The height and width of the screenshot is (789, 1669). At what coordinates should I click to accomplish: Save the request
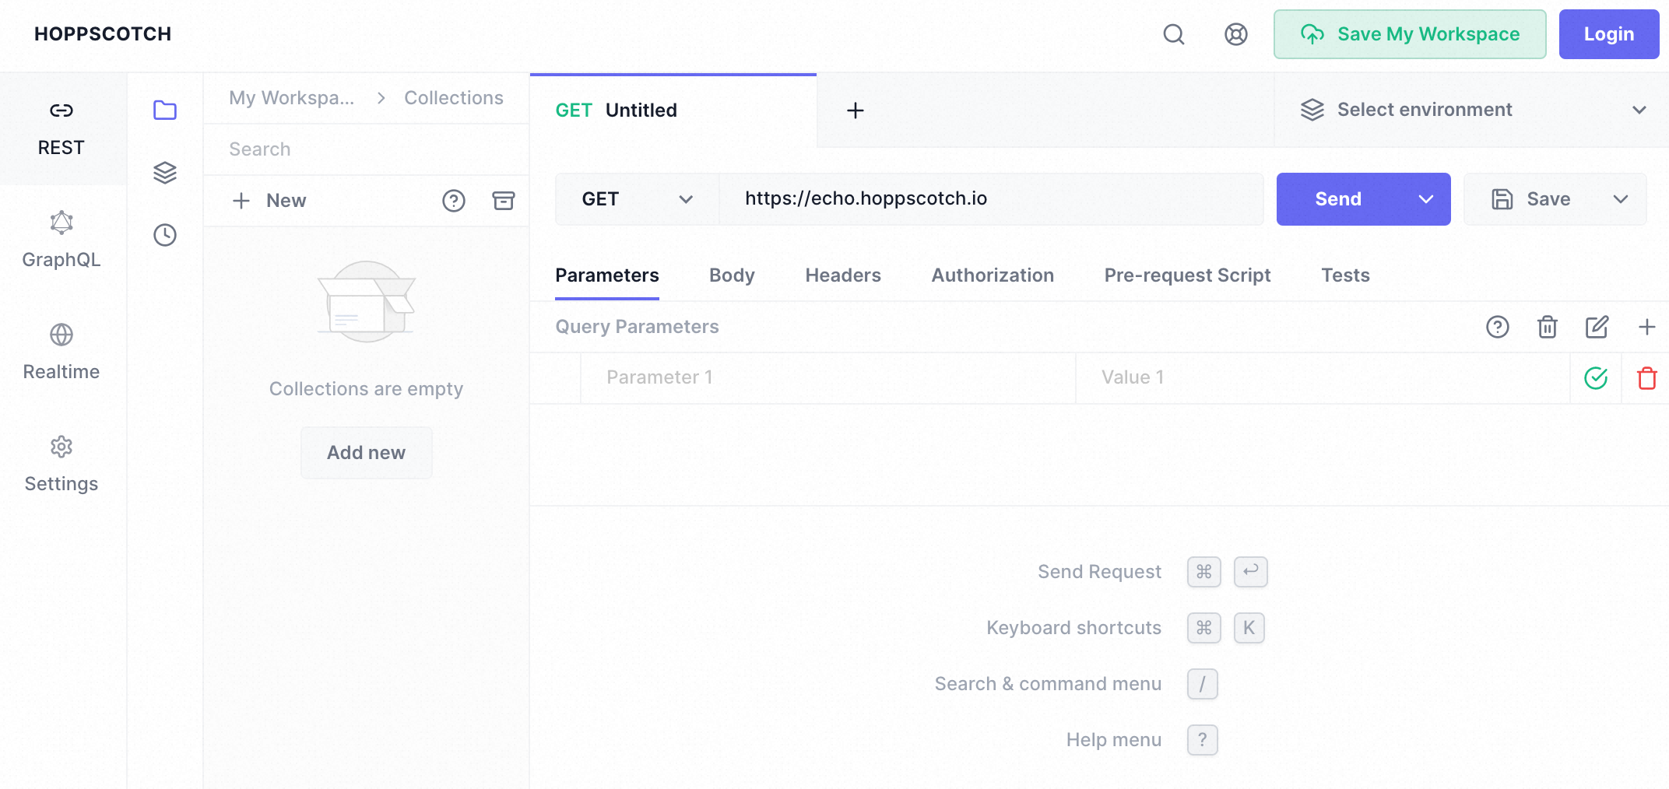click(x=1531, y=199)
